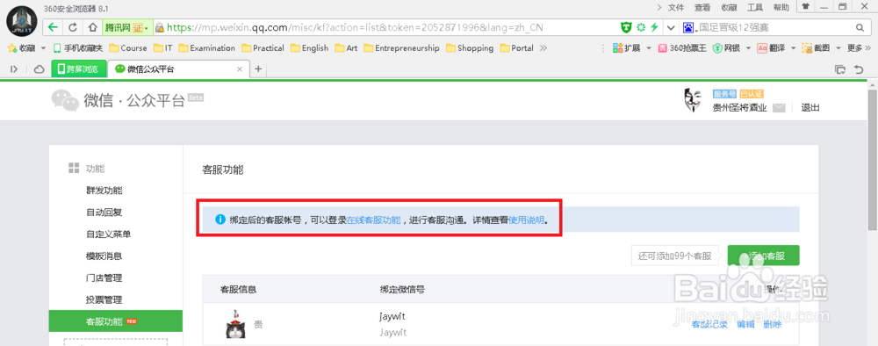Open the 使用说明 link
This screenshot has width=878, height=346.
click(x=526, y=220)
